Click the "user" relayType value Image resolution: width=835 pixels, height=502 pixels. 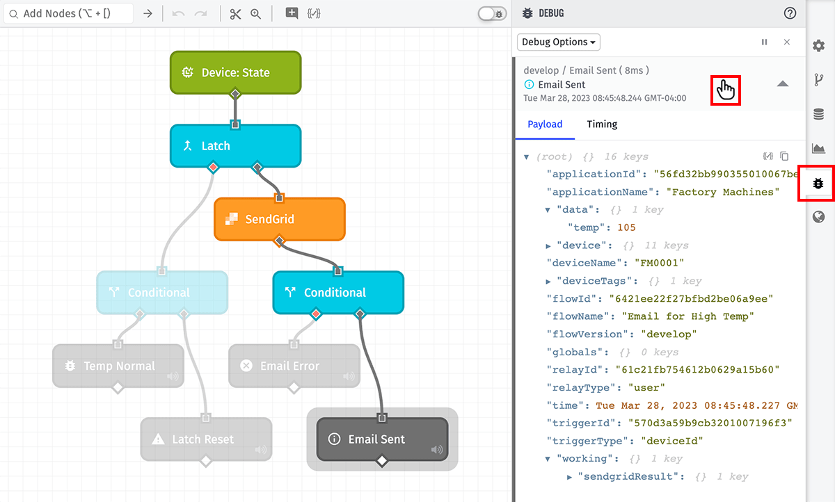pos(647,388)
